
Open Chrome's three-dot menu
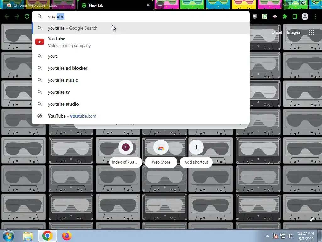click(x=315, y=16)
